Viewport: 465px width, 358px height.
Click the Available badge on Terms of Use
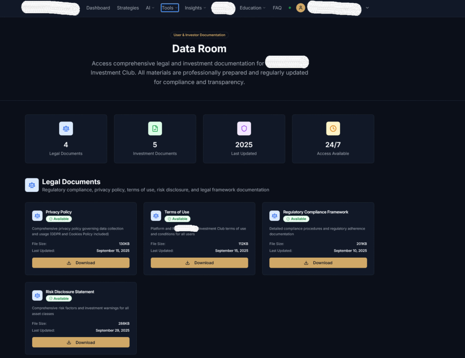pos(178,219)
